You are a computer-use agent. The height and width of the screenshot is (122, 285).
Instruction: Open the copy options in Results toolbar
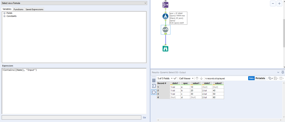coord(270,78)
